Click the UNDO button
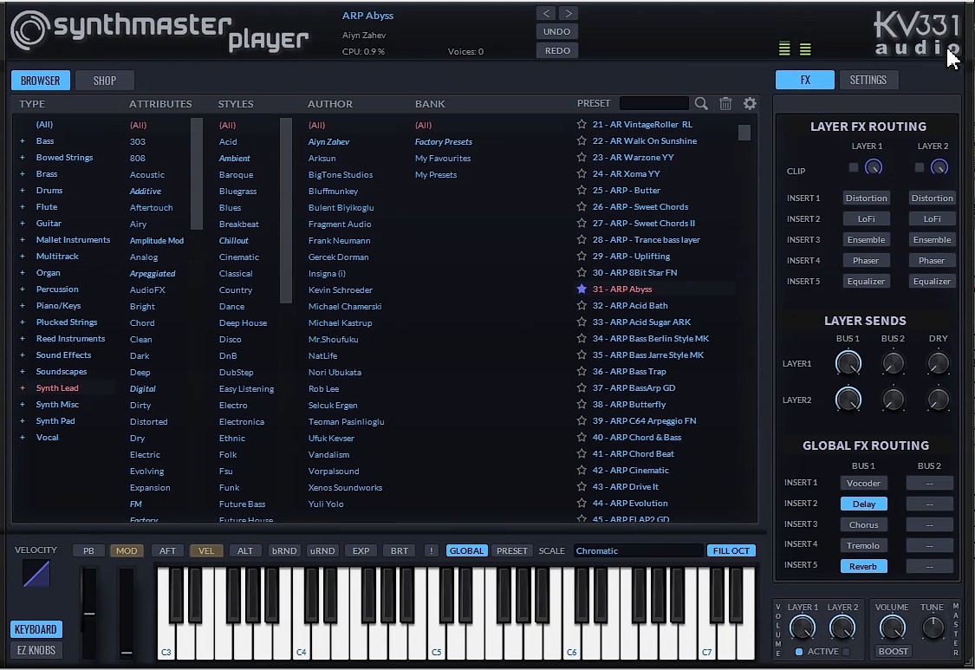 [x=556, y=30]
